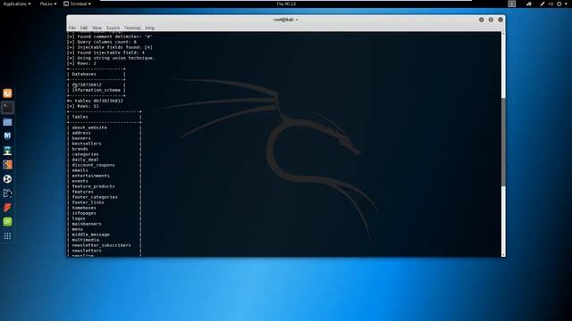Screen dimensions: 572x321
Task: Click the screen recording indicator icon
Action: [x=529, y=4]
